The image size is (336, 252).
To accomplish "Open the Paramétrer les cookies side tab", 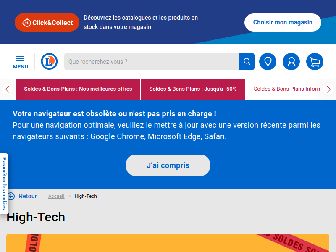I will 4,184.
